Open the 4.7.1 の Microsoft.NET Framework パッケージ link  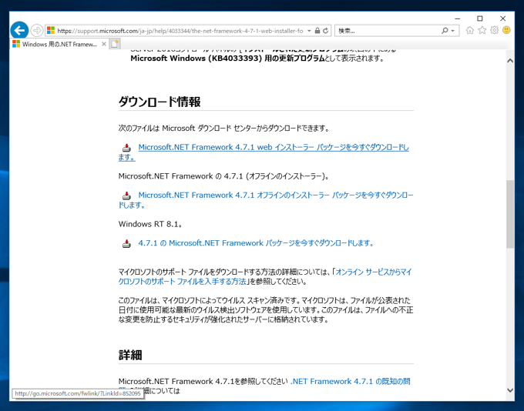click(x=256, y=243)
